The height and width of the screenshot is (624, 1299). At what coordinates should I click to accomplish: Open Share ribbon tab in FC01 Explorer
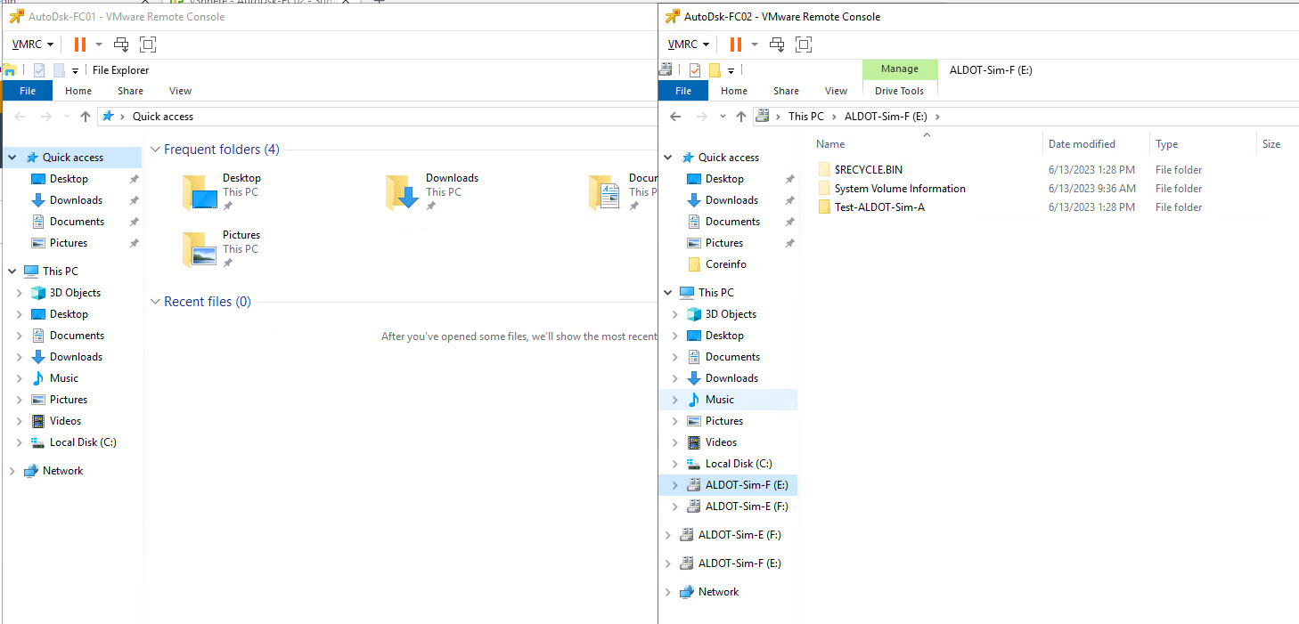[x=130, y=91]
